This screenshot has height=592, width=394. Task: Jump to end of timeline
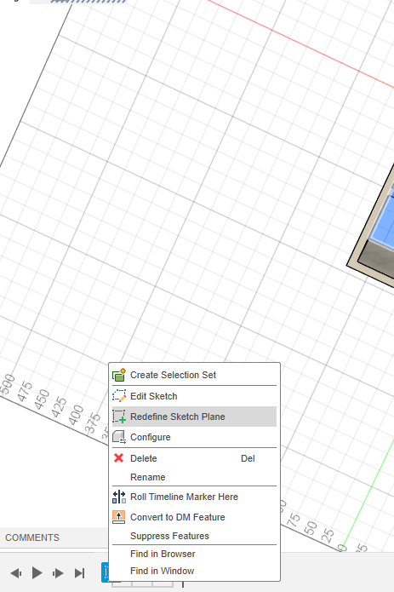pyautogui.click(x=79, y=573)
